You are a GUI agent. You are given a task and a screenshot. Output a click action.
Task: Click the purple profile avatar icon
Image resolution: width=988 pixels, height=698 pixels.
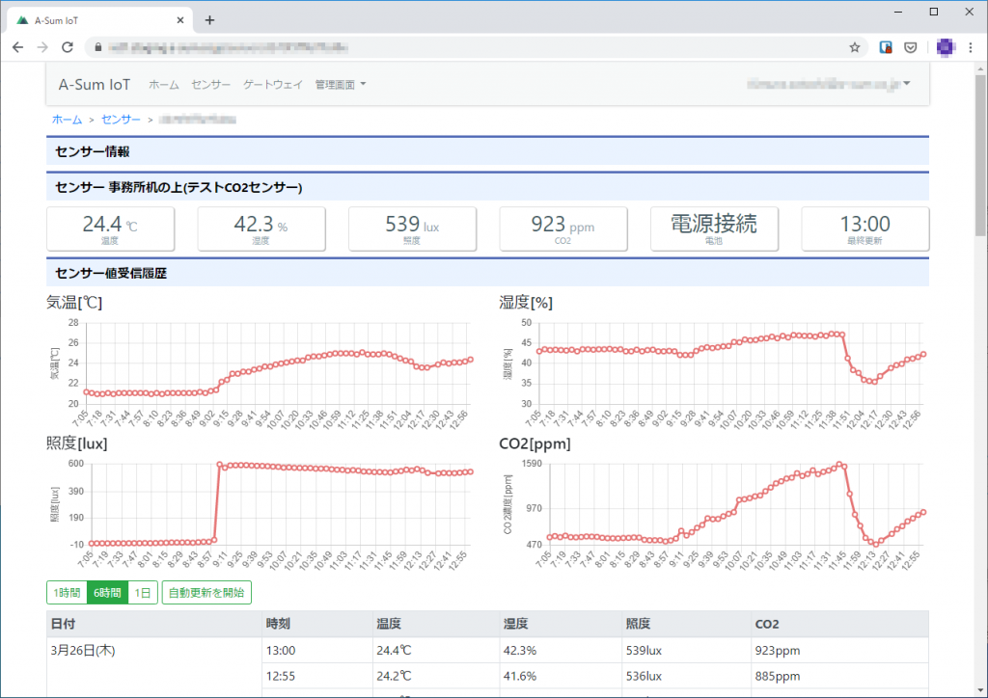(947, 46)
